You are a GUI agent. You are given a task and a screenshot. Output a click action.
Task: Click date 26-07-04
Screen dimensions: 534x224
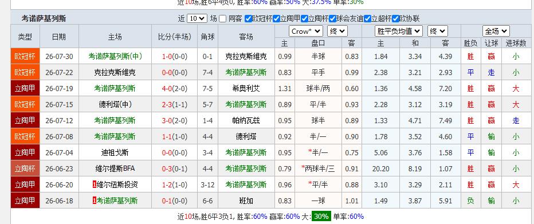click(59, 152)
